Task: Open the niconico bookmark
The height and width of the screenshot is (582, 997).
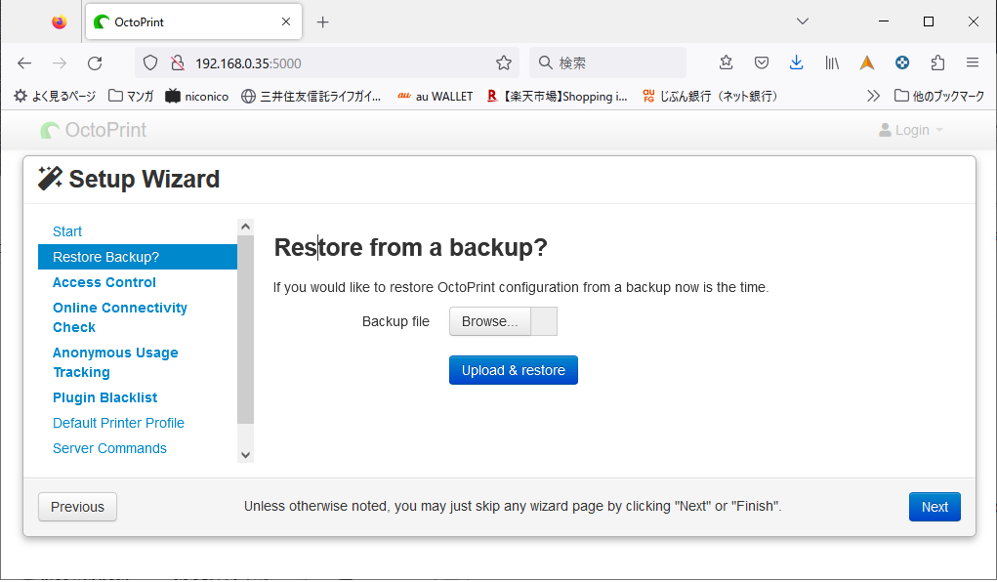Action: pyautogui.click(x=197, y=96)
